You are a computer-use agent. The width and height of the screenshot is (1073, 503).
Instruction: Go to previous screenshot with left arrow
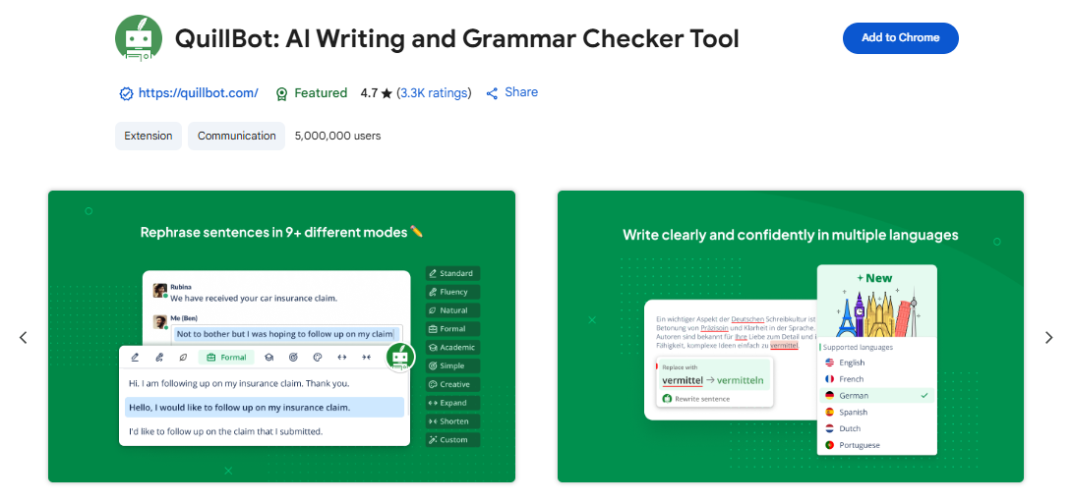24,337
